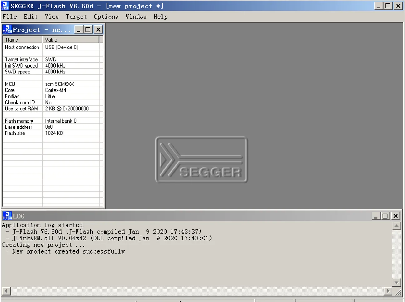405x302 pixels.
Task: Click the '2 KB @ 0x20000000' value
Action: 67,108
